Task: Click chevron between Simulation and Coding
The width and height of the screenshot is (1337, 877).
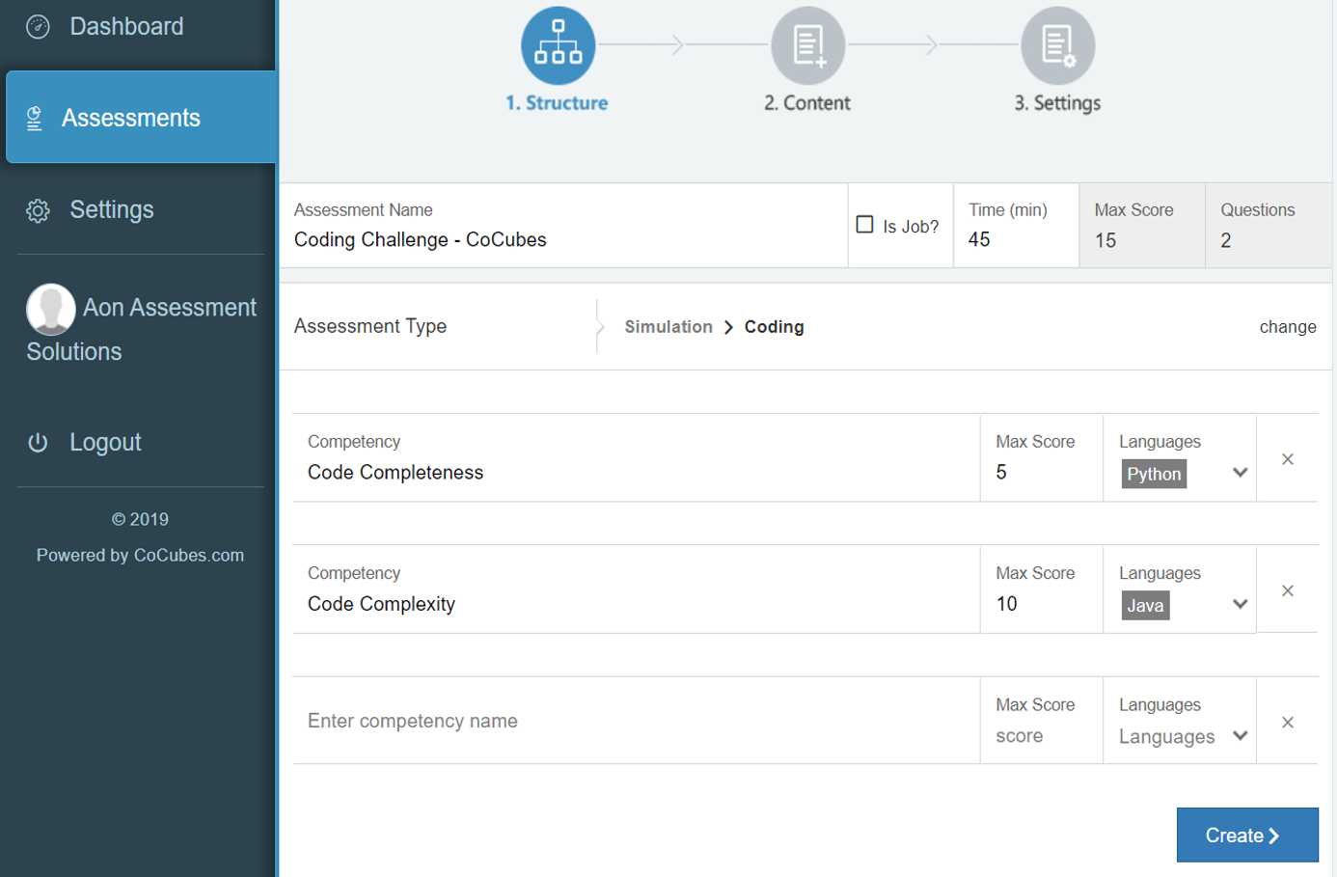Action: pyautogui.click(x=728, y=327)
